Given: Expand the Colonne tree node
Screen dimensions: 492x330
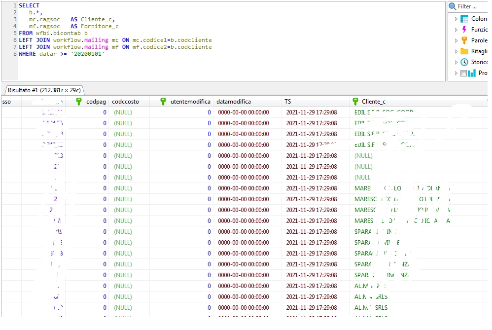Looking at the screenshot, I should (x=457, y=19).
